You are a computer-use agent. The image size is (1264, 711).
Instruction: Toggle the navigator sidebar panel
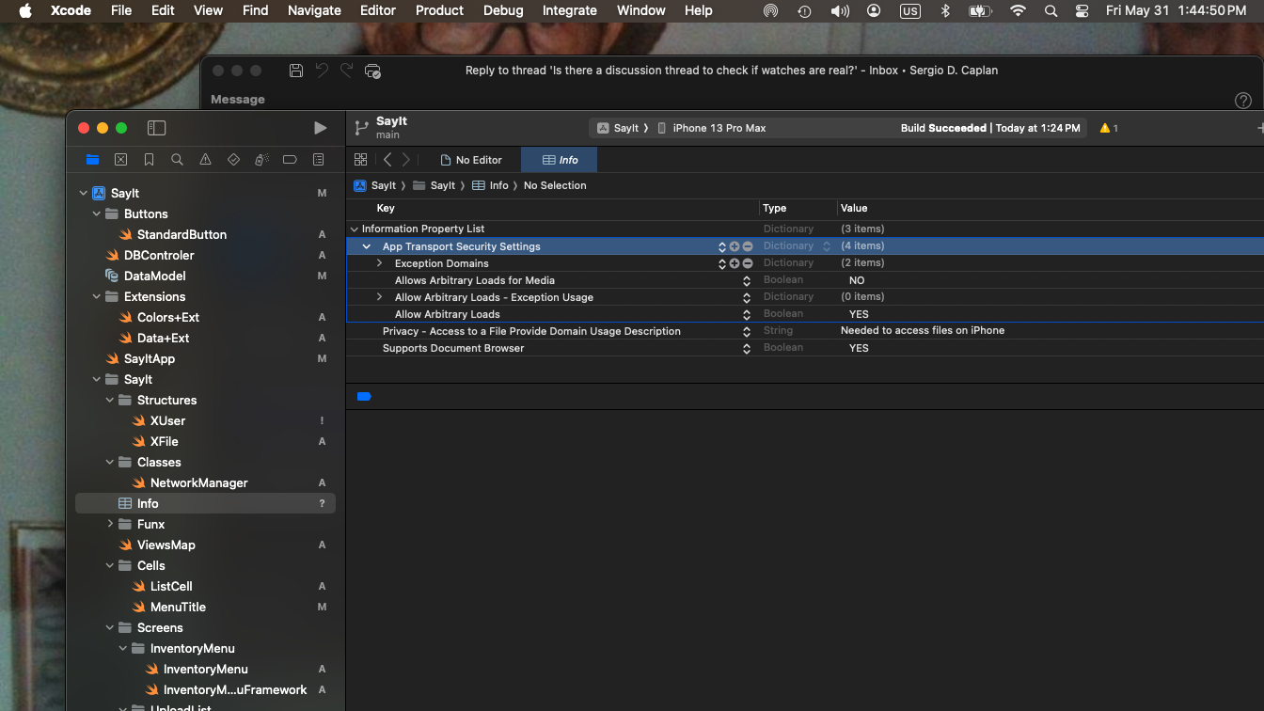tap(157, 128)
